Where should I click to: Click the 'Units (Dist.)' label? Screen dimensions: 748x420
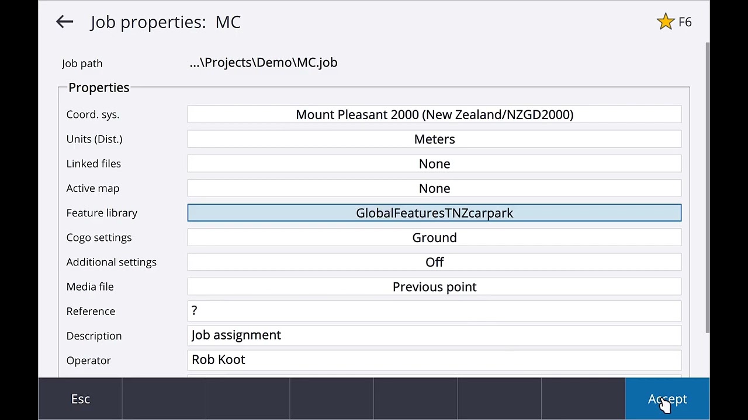(x=94, y=139)
